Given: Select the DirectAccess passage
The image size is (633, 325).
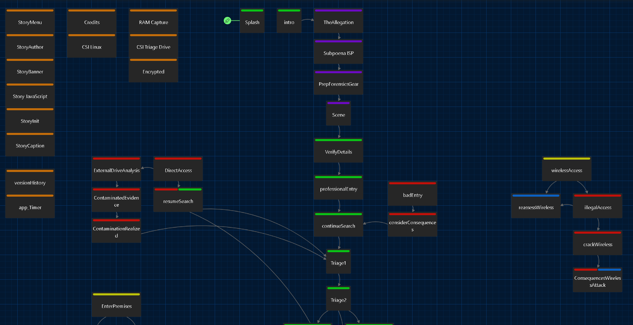Looking at the screenshot, I should click(x=178, y=169).
